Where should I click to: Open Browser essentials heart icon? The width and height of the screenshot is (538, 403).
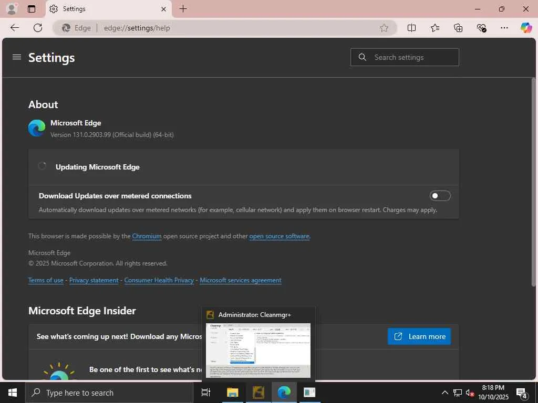click(x=481, y=28)
